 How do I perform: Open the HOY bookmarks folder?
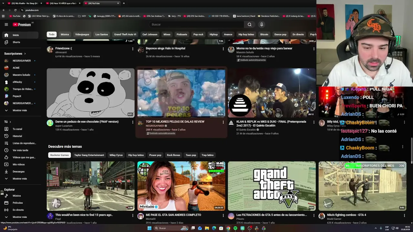click(82, 16)
